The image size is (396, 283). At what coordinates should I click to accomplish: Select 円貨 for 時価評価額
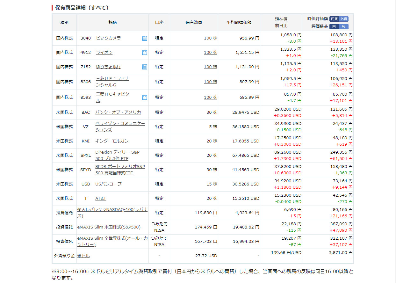click(x=334, y=19)
